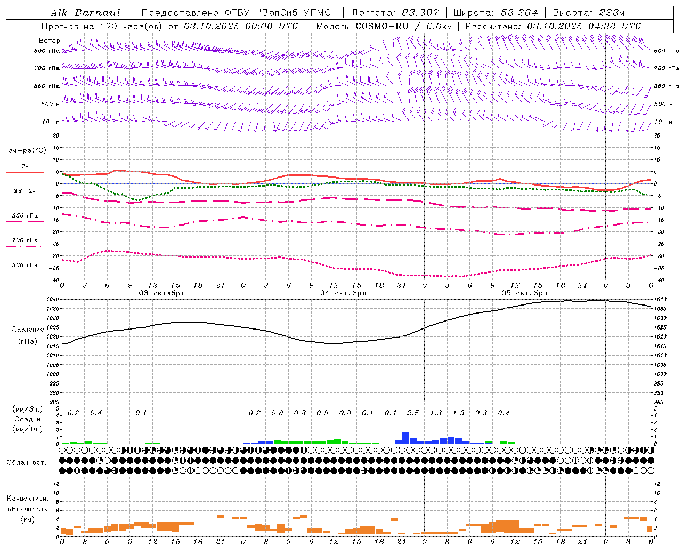The height and width of the screenshot is (546, 682).
Task: Click the '04 октября' date label
Action: pos(343,293)
